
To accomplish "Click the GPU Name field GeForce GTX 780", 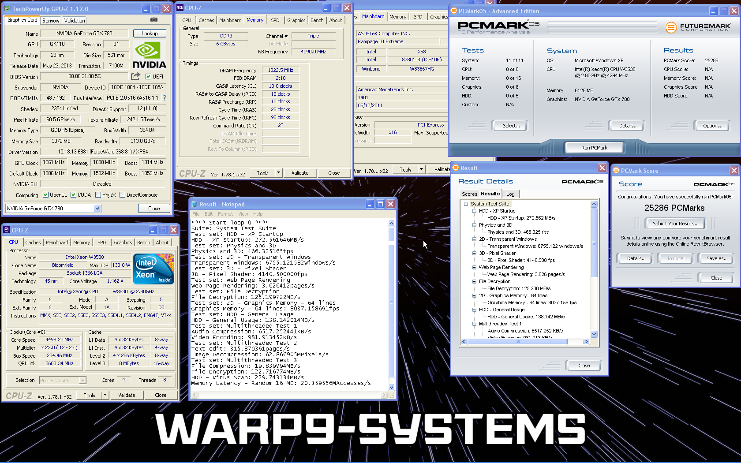I will coord(84,34).
